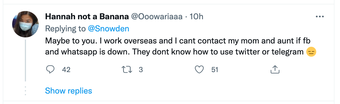Click the vertical thread line below the avatar
340x104 pixels.
tap(25, 60)
